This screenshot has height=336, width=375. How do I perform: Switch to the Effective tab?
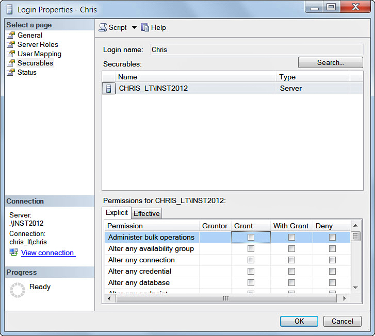[147, 213]
